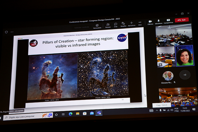Click the microphone tray icon
Screen dimensions: 198x132
click(160, 110)
